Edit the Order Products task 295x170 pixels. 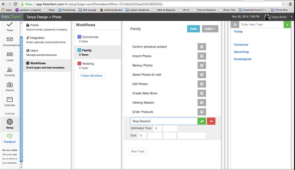202,112
